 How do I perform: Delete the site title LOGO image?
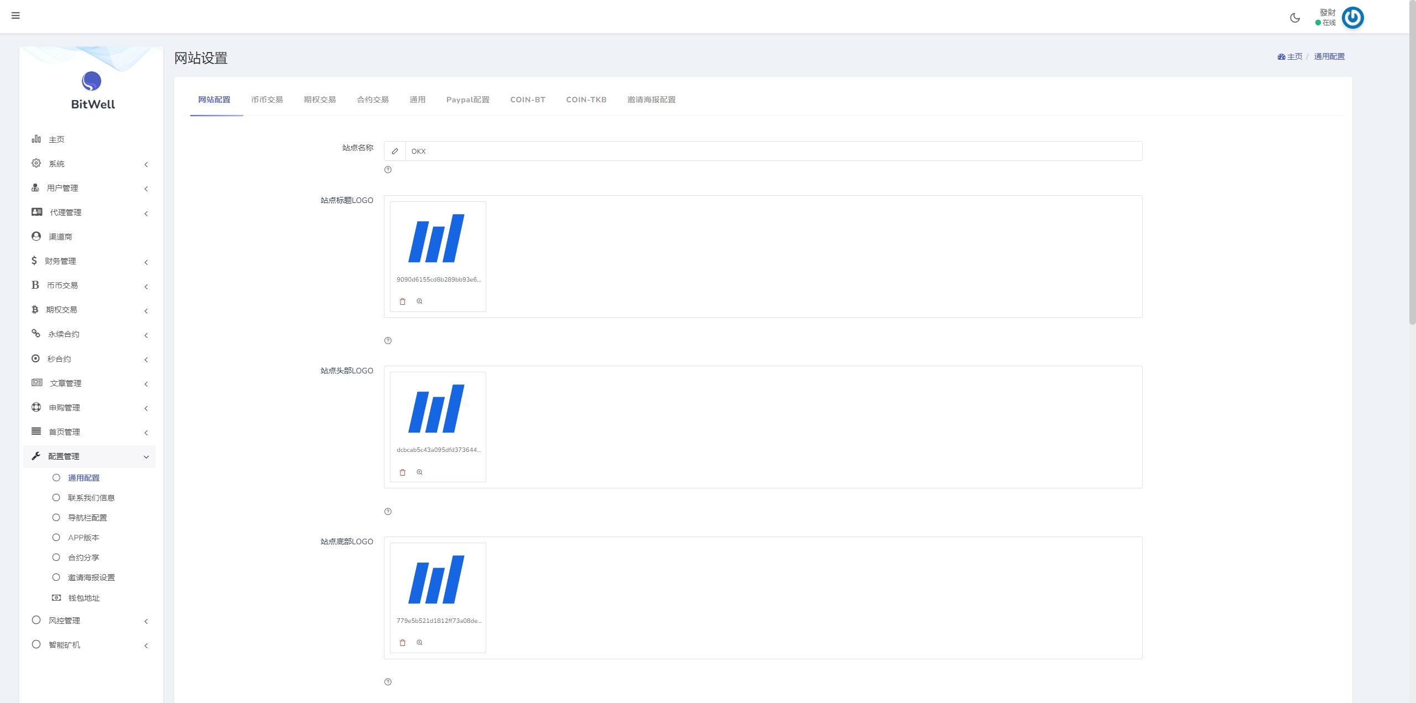click(403, 301)
